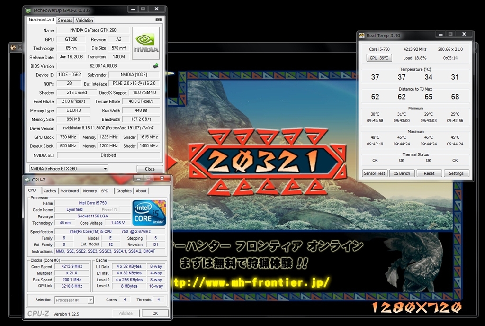Image resolution: width=485 pixels, height=326 pixels.
Task: Open the Caches tab in CPU-Z
Action: pyautogui.click(x=49, y=191)
